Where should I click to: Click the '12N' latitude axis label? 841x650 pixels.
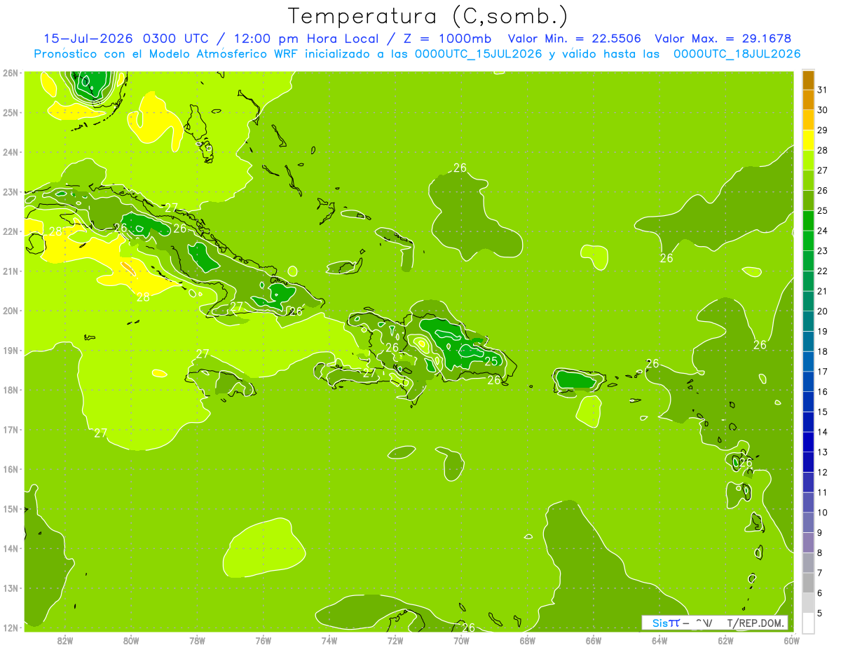[x=11, y=628]
